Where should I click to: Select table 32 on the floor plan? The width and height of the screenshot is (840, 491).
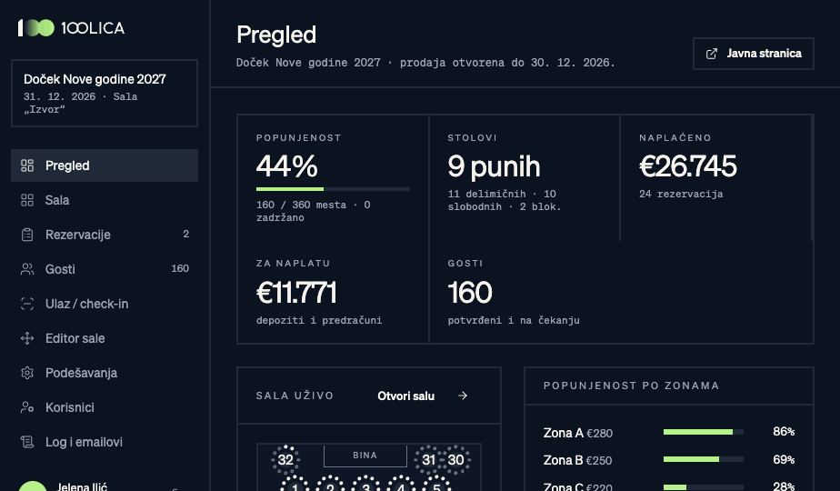tap(285, 459)
